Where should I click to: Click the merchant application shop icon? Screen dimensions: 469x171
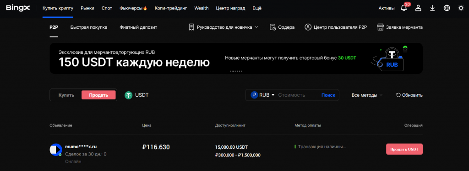[380, 27]
